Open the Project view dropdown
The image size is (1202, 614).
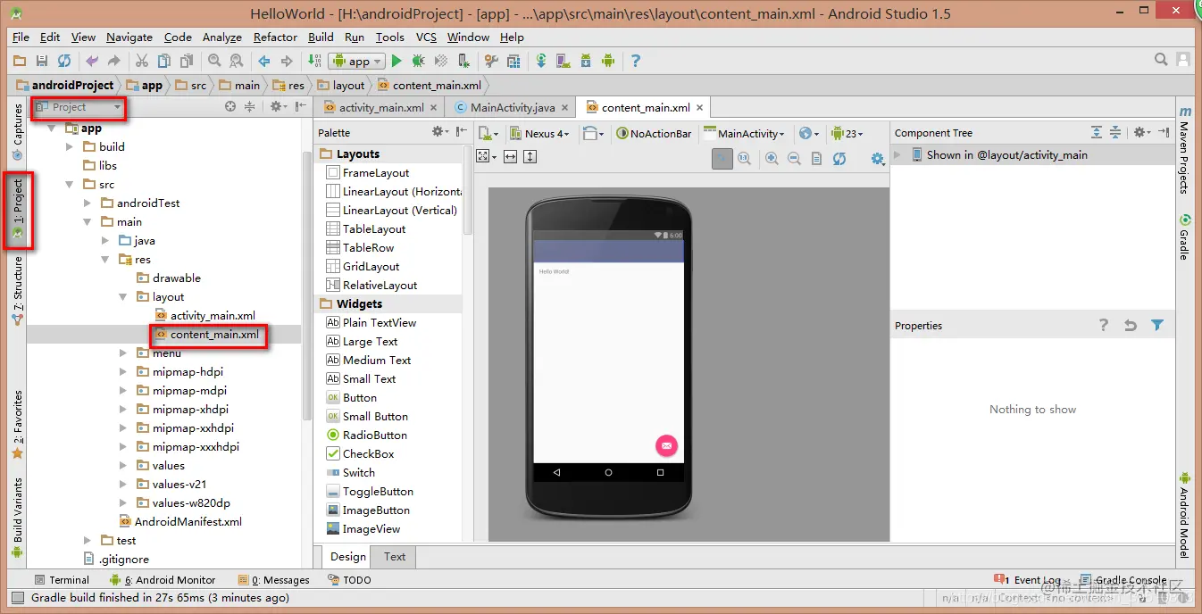point(79,107)
